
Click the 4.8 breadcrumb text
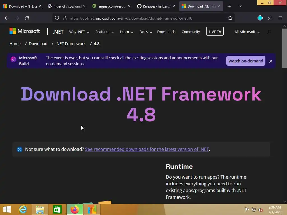click(x=97, y=44)
